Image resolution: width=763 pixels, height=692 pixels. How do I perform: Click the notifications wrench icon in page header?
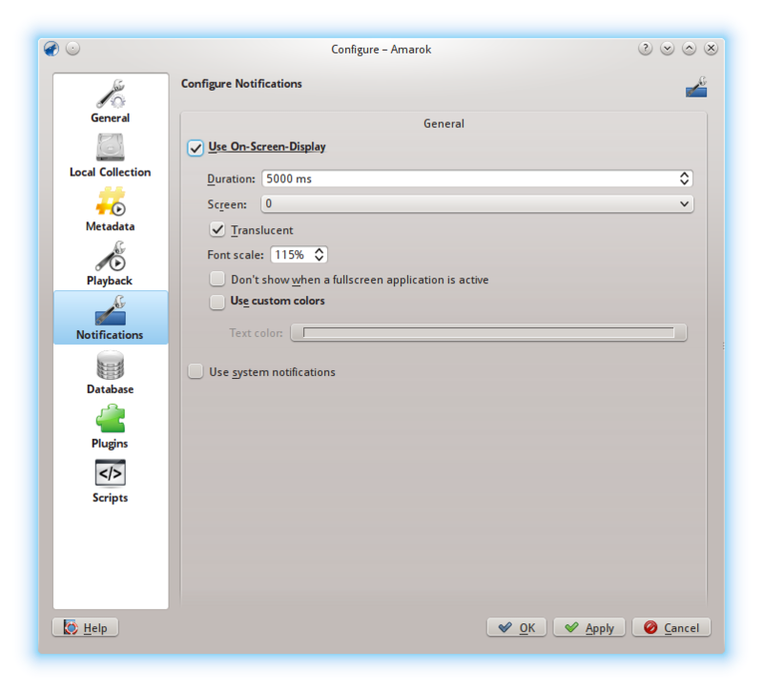[x=696, y=87]
